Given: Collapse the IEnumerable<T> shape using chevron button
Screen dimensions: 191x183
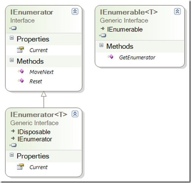Looking at the screenshot, I should tap(177, 11).
